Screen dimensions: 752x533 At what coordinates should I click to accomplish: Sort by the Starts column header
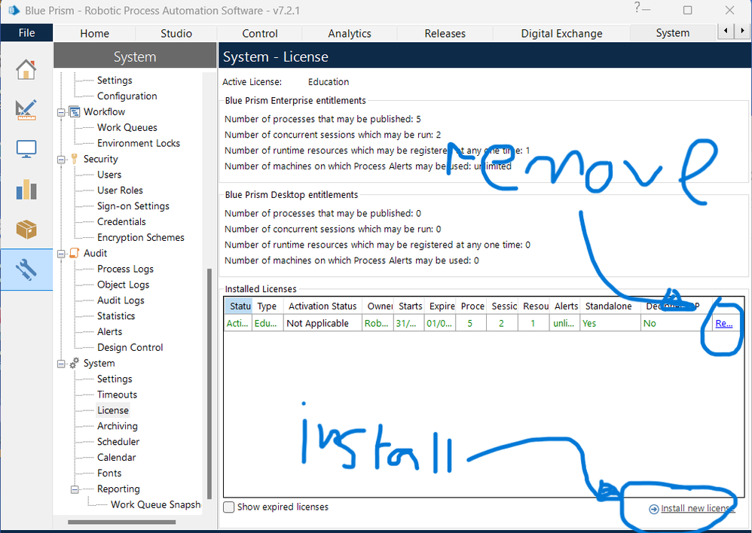(x=410, y=306)
